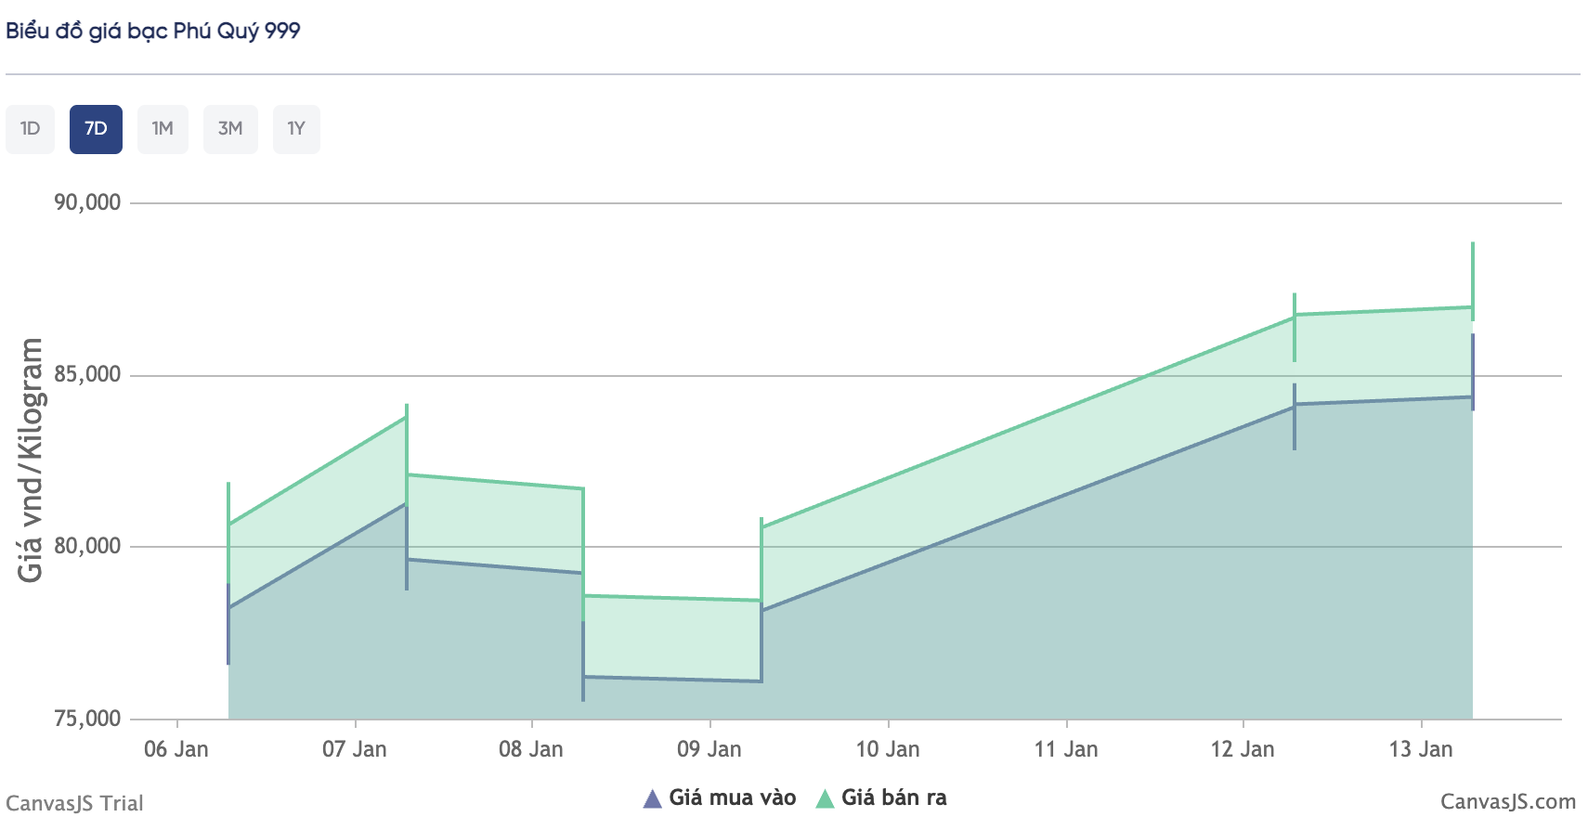
Task: Toggle the Giá bán ra series legend label
Action: click(893, 798)
